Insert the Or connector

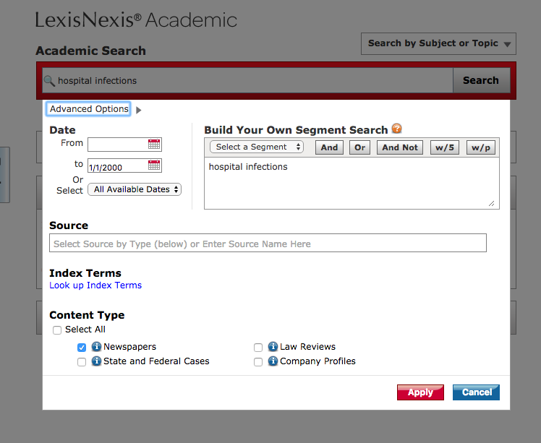tap(359, 147)
